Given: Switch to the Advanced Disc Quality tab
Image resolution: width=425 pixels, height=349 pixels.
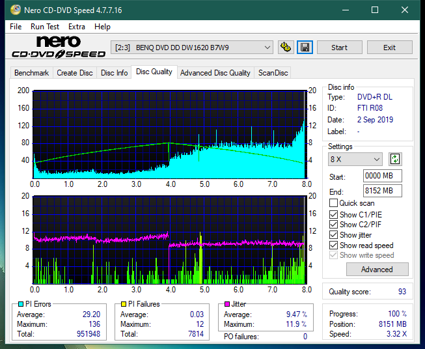Looking at the screenshot, I should [215, 73].
